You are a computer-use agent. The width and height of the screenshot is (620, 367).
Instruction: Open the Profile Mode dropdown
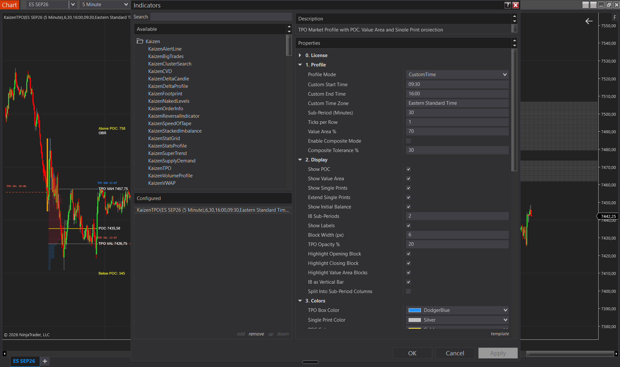pos(457,75)
